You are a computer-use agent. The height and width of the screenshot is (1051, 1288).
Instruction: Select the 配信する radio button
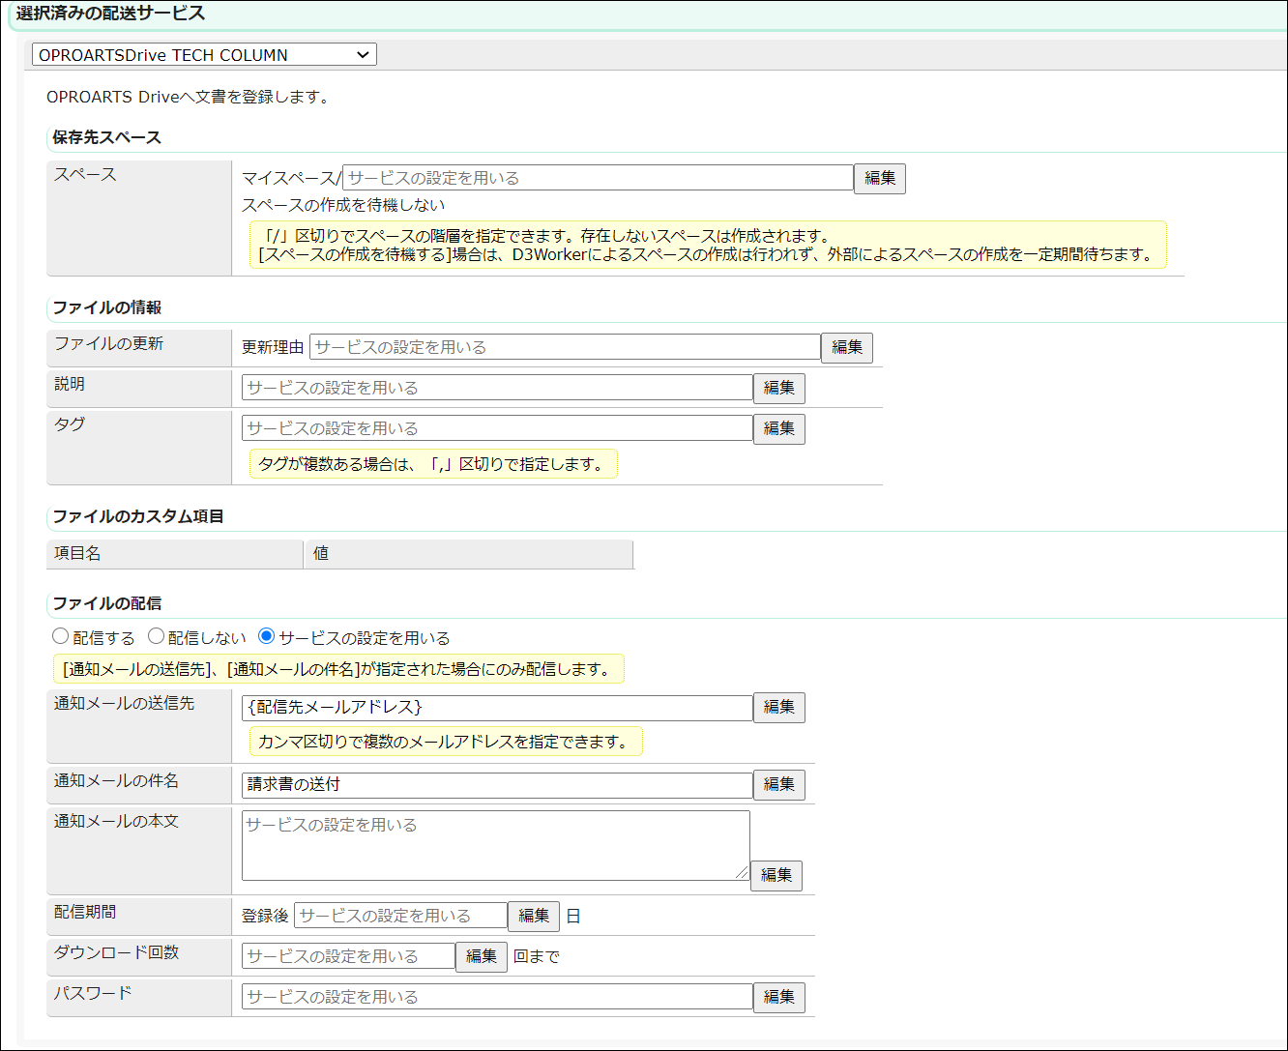click(x=61, y=636)
